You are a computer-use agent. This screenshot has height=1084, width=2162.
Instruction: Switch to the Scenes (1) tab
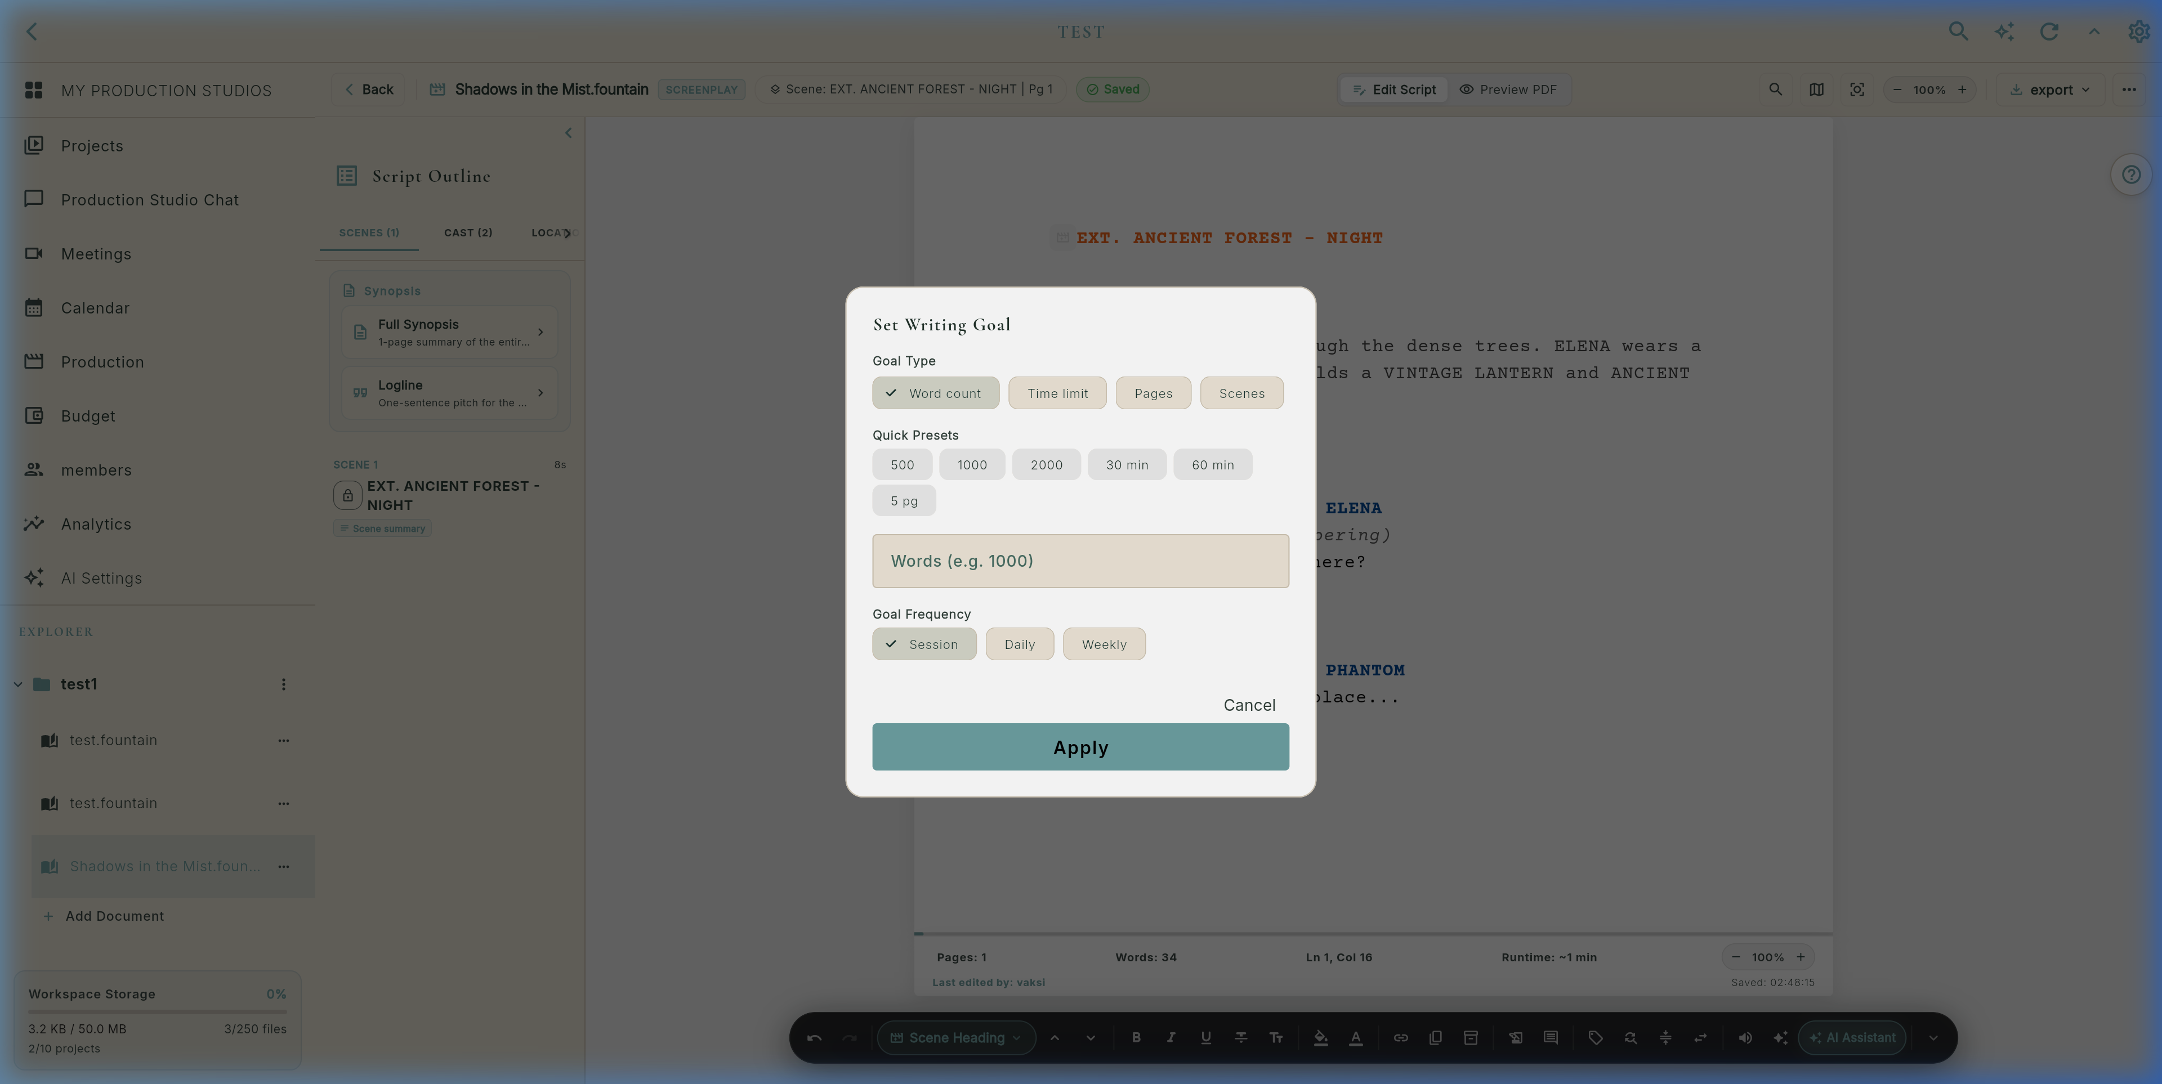[x=368, y=232]
